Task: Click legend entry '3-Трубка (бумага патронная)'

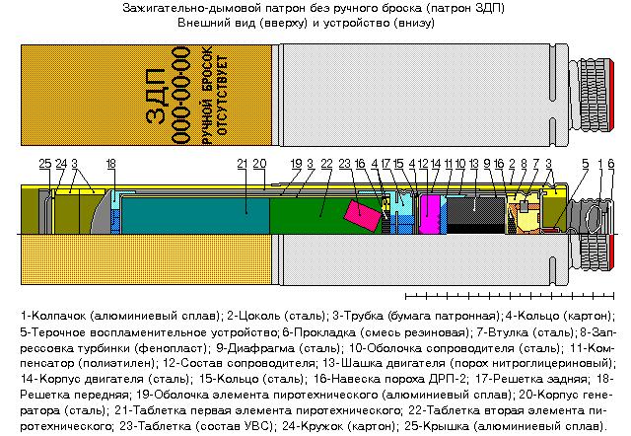Action: click(x=417, y=316)
